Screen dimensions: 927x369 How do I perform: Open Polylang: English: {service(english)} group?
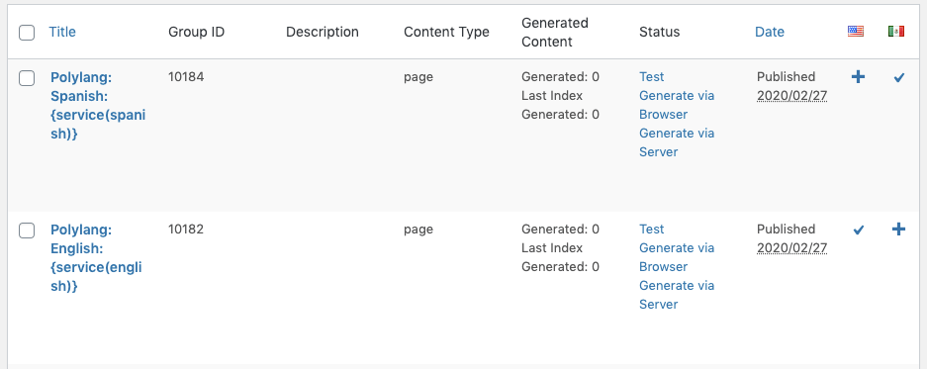96,258
